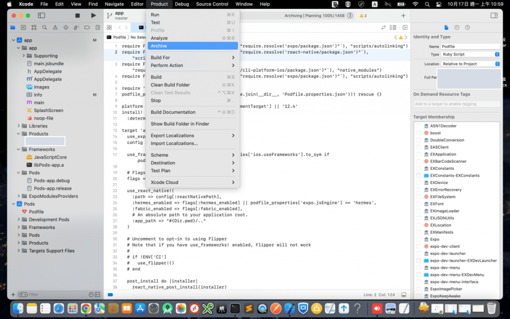Click Podfile in the editor jump bar

pyautogui.click(x=120, y=37)
